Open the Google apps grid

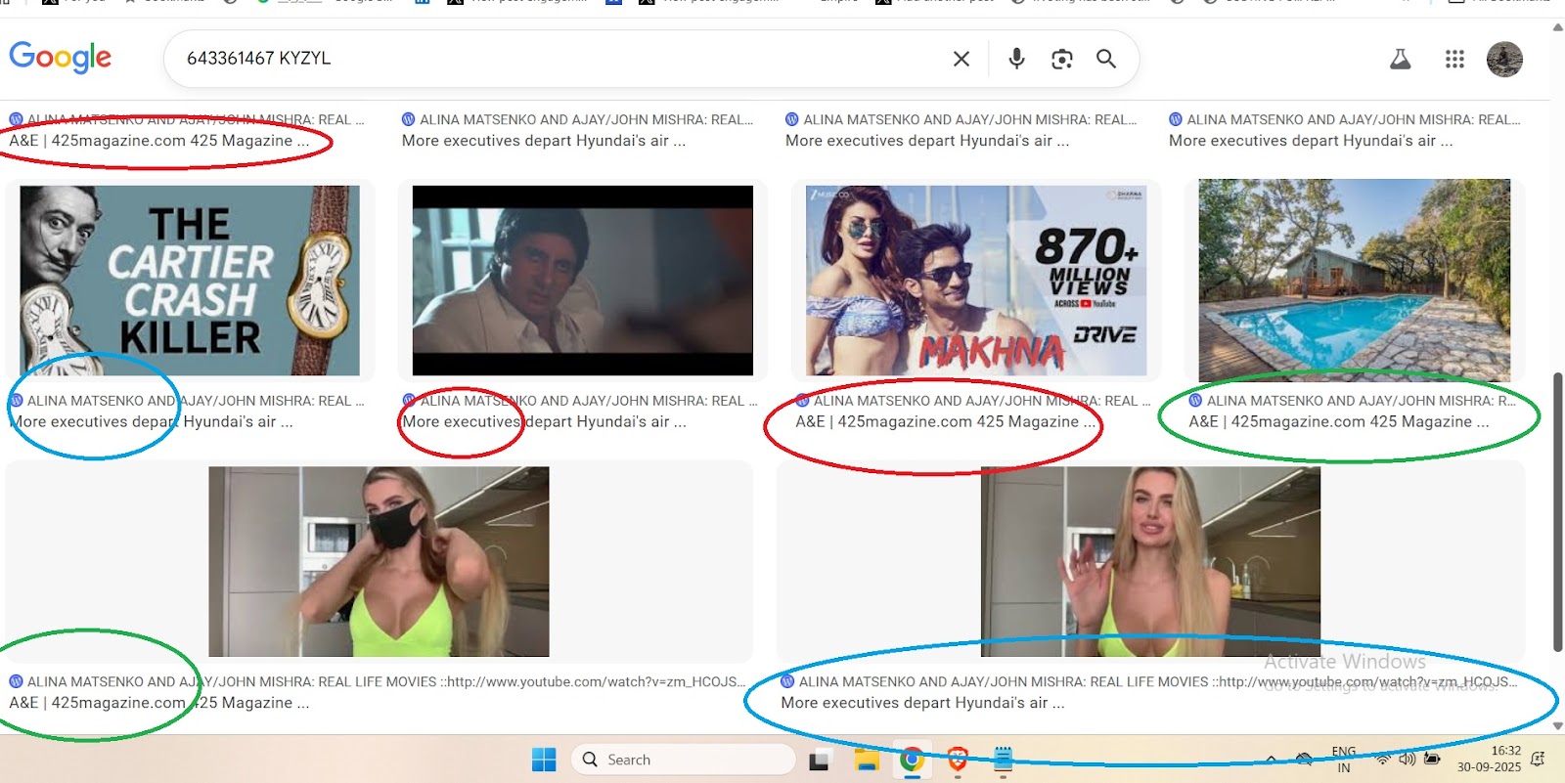click(1454, 60)
